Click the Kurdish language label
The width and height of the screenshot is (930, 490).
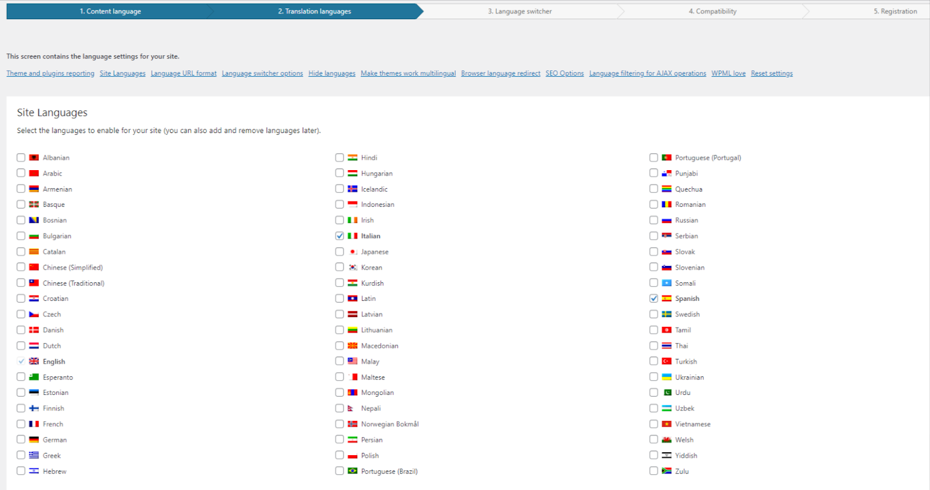pyautogui.click(x=372, y=283)
